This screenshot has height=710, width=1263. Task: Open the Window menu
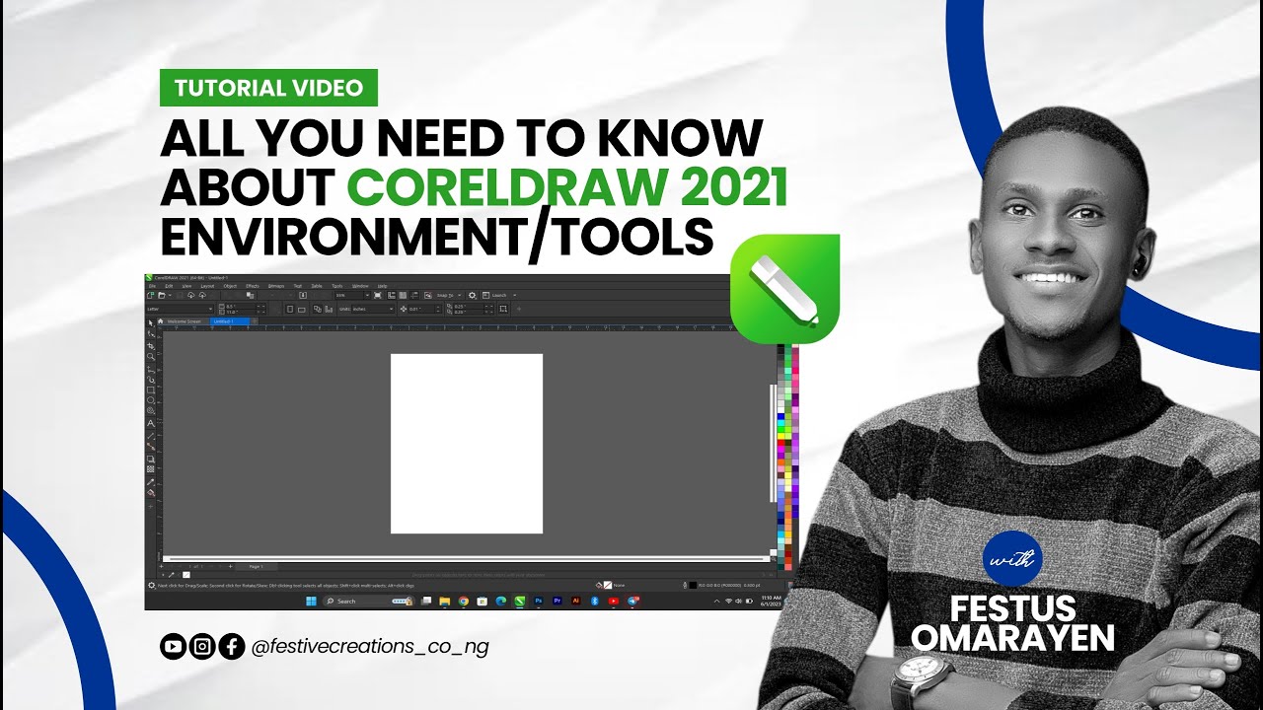(360, 286)
